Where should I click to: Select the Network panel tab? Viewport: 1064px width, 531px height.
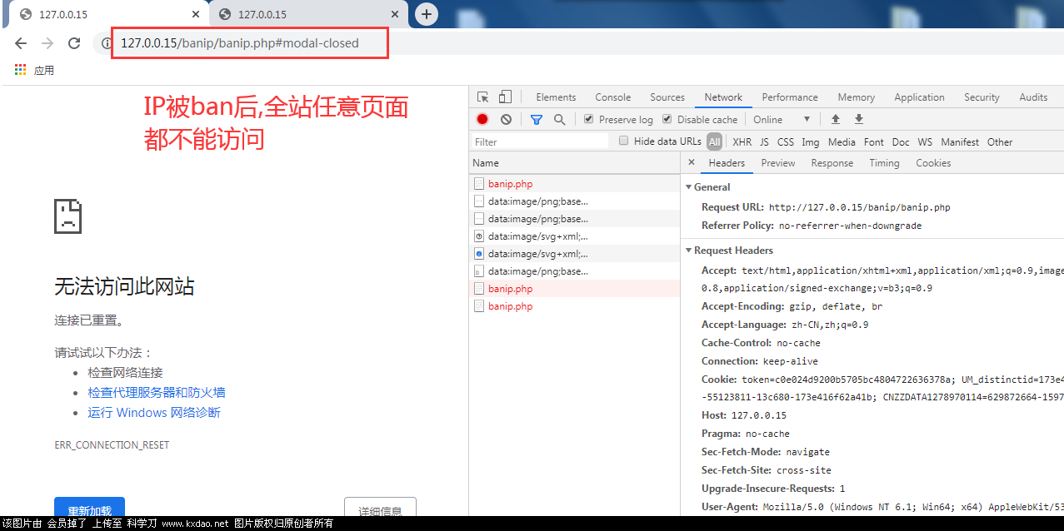click(x=723, y=97)
